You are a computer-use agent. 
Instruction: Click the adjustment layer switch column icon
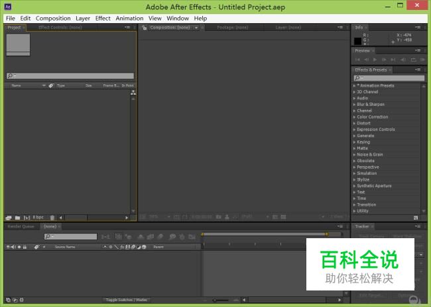[139, 247]
